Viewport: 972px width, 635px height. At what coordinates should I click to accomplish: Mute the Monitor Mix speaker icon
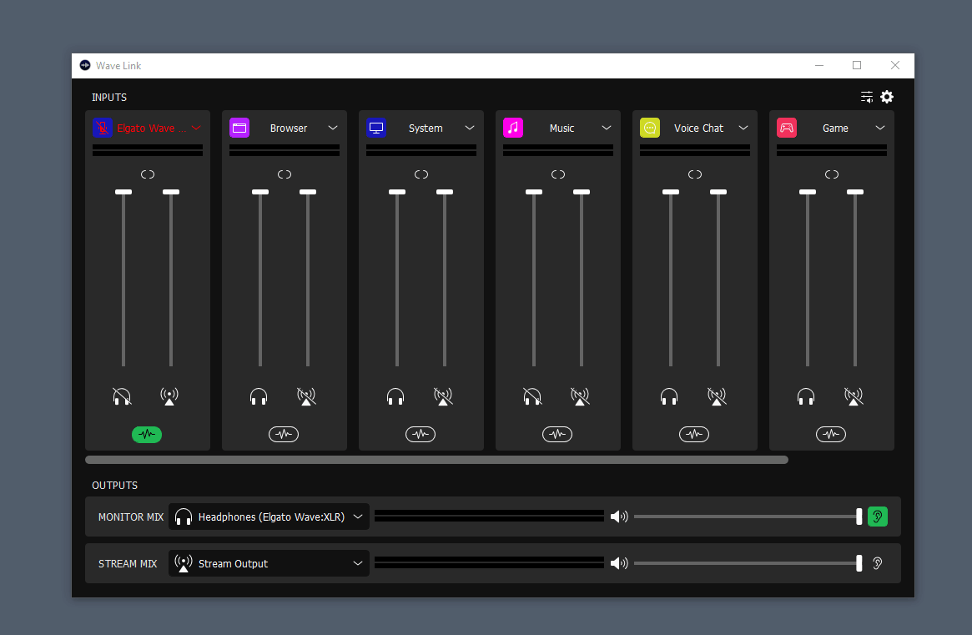click(x=618, y=517)
